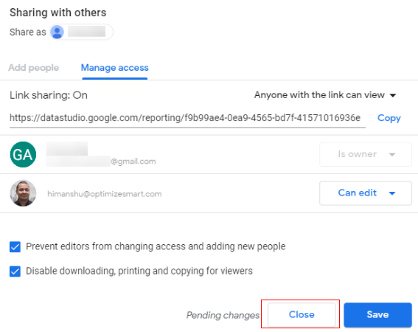The height and width of the screenshot is (332, 418).
Task: Click the Close button
Action: coord(302,314)
